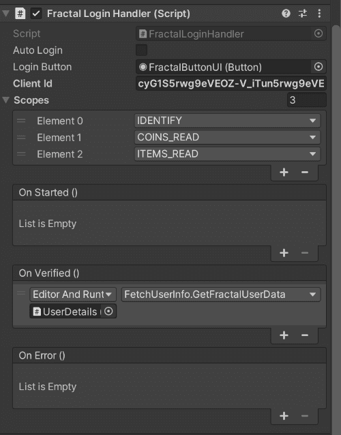Click the Fractal Login Handler (Script) title
The image size is (341, 435).
coord(119,14)
